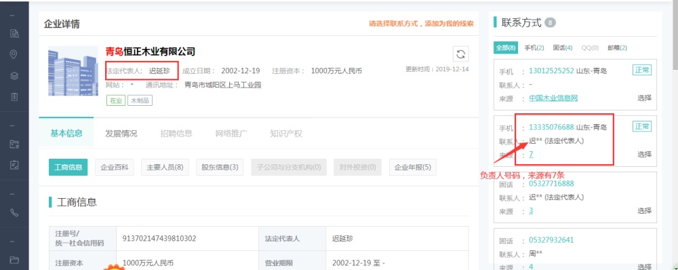Switch to the 知识产权 tab
678x270 pixels.
click(286, 134)
